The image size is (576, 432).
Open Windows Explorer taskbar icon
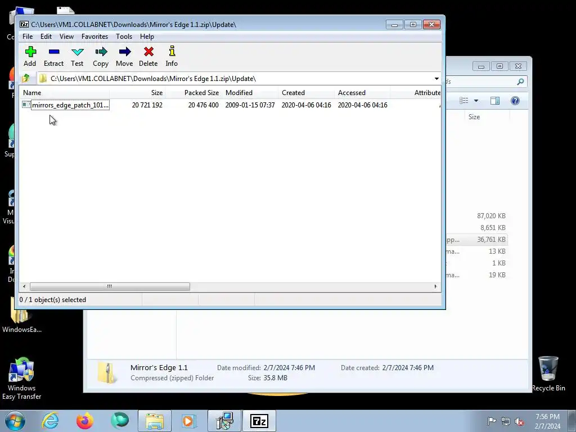(155, 421)
